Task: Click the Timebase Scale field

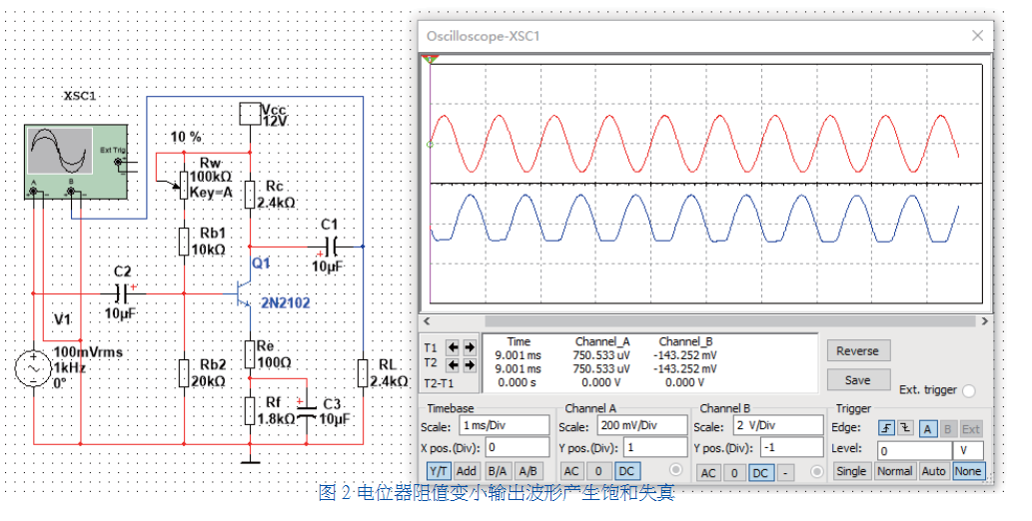Action: coord(505,426)
